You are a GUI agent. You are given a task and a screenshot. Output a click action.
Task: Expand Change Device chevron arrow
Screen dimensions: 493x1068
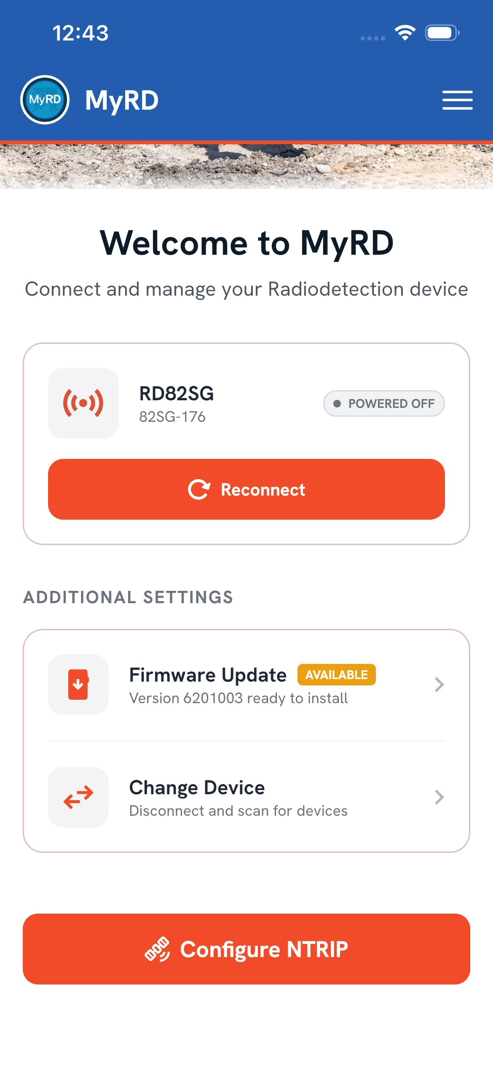tap(439, 797)
